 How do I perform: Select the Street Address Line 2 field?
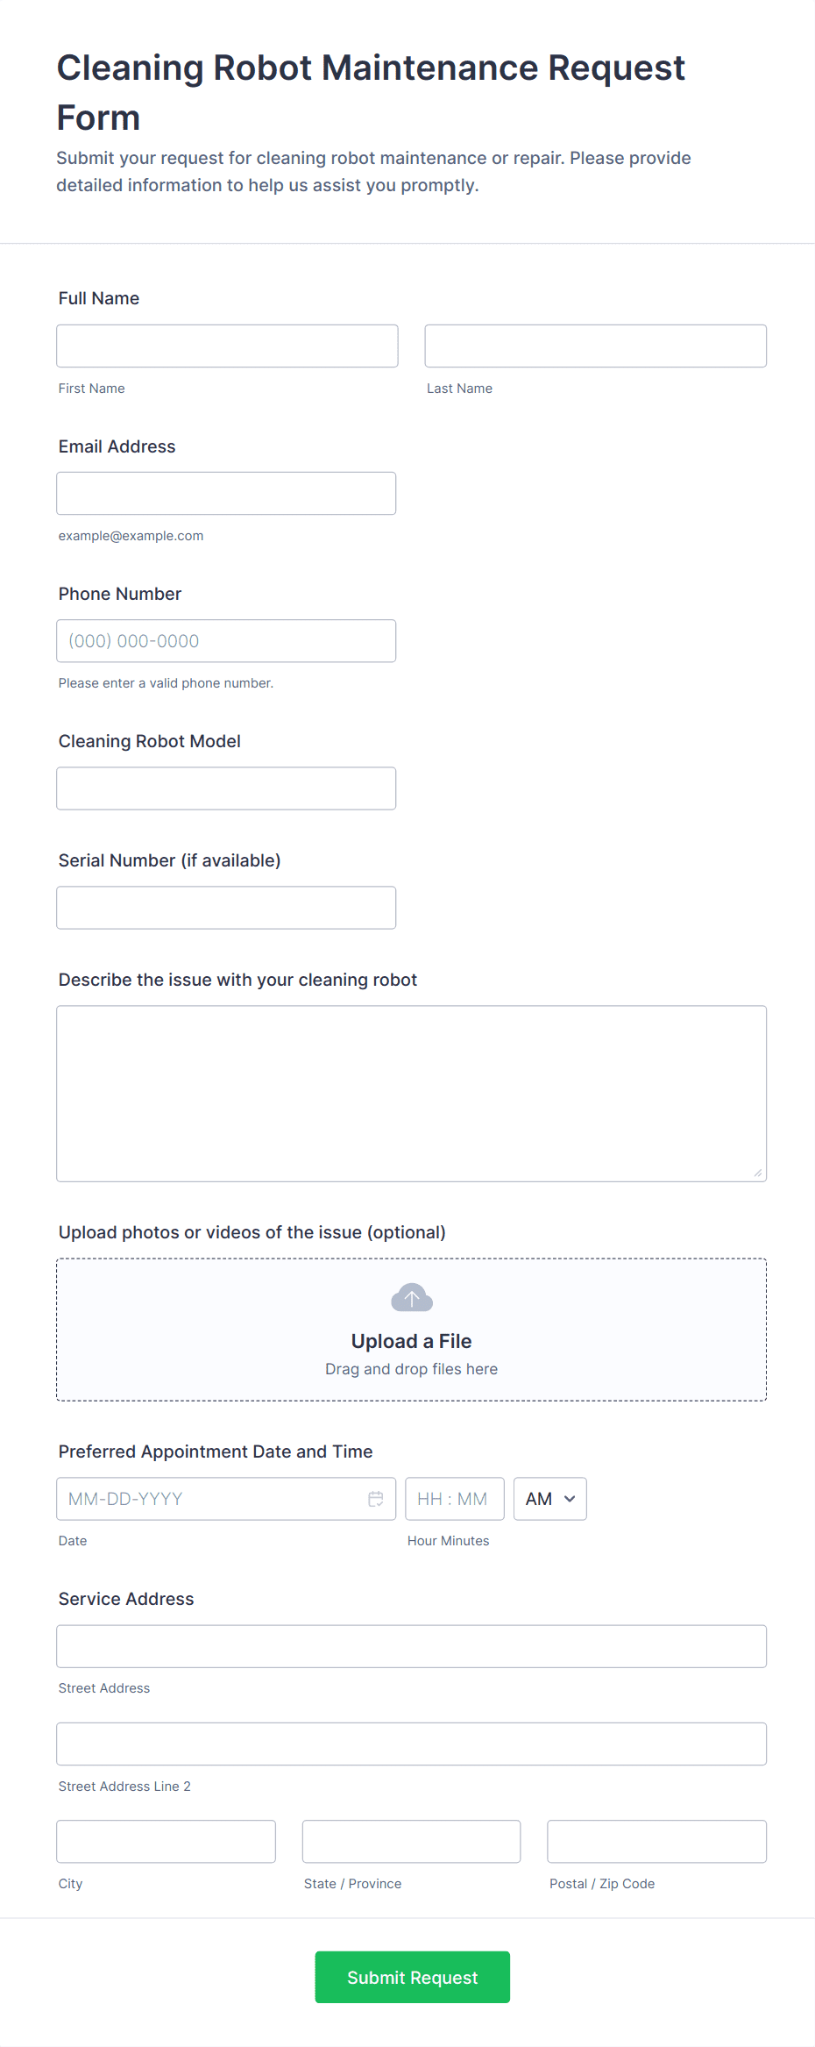(411, 1744)
